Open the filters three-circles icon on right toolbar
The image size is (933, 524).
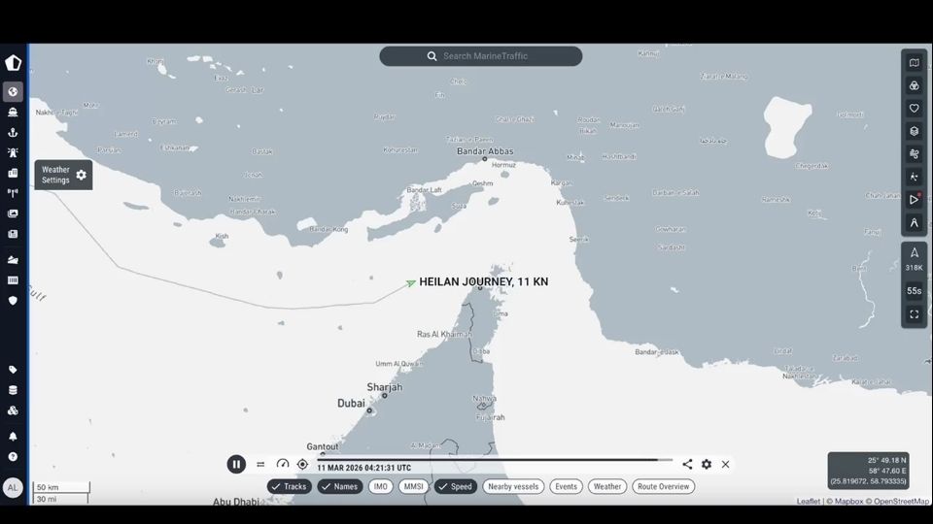pyautogui.click(x=914, y=85)
